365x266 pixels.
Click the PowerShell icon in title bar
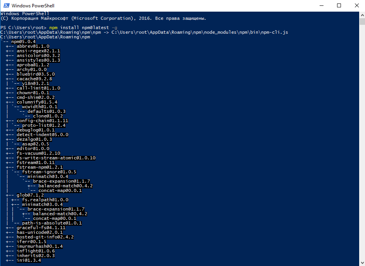point(6,5)
